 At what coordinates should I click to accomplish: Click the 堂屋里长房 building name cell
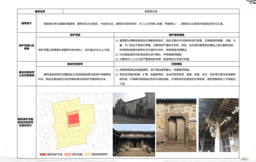pos(151,11)
